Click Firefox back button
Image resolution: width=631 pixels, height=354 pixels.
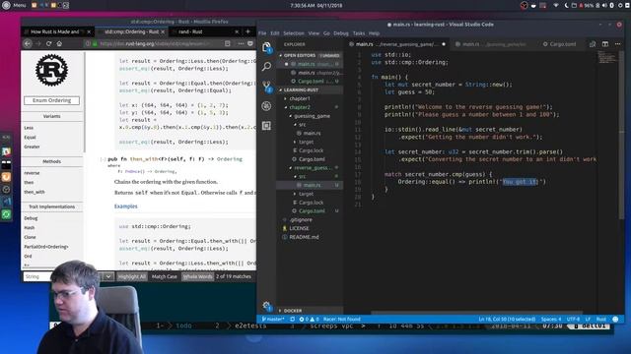[x=28, y=43]
